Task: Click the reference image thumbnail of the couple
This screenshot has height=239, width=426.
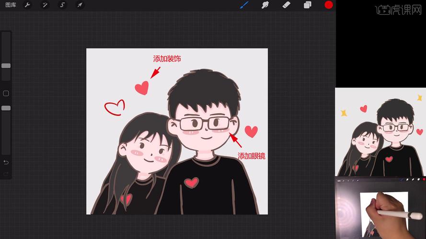Action: click(380, 132)
